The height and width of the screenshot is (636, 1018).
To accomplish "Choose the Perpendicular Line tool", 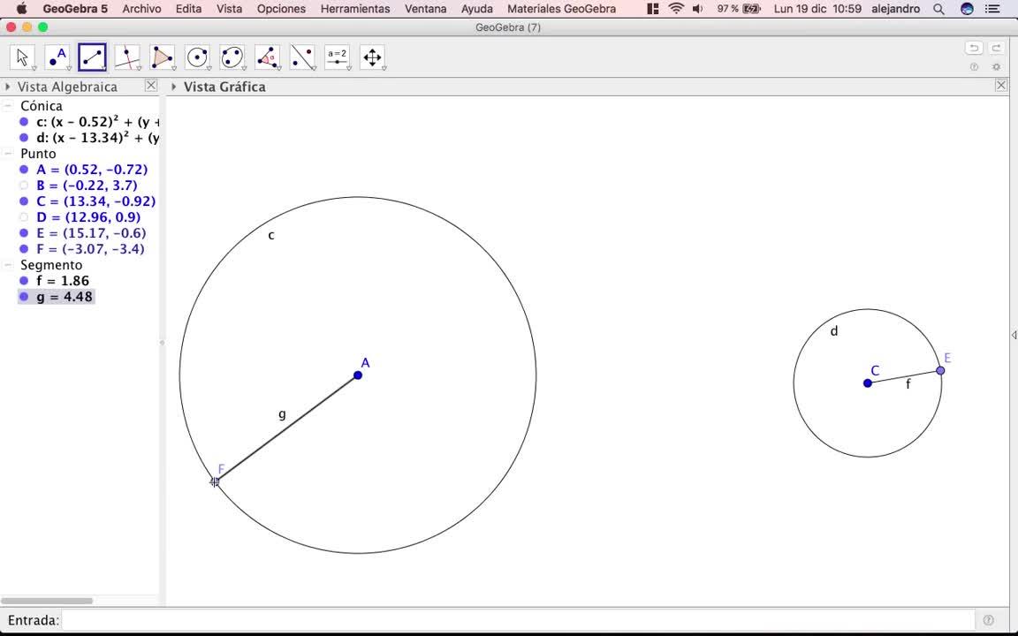I will pyautogui.click(x=127, y=57).
